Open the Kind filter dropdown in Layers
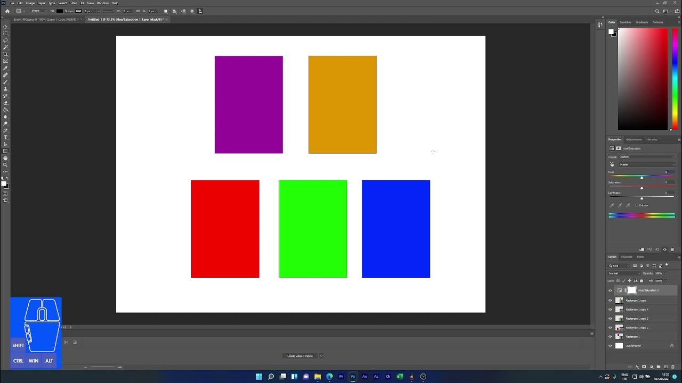Screen dimensions: 682x383 [x=619, y=266]
